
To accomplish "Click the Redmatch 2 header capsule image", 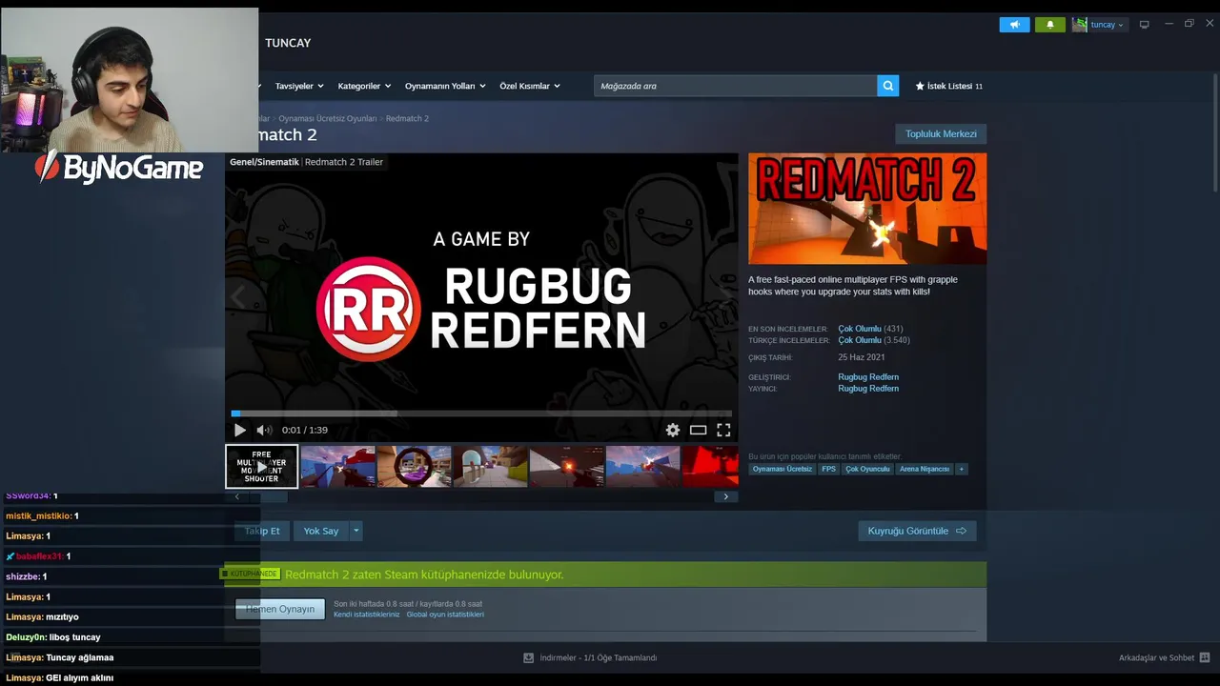I will (867, 209).
